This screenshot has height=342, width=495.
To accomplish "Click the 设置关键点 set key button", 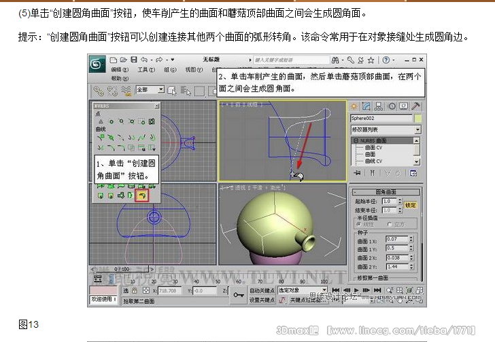I will (x=262, y=300).
